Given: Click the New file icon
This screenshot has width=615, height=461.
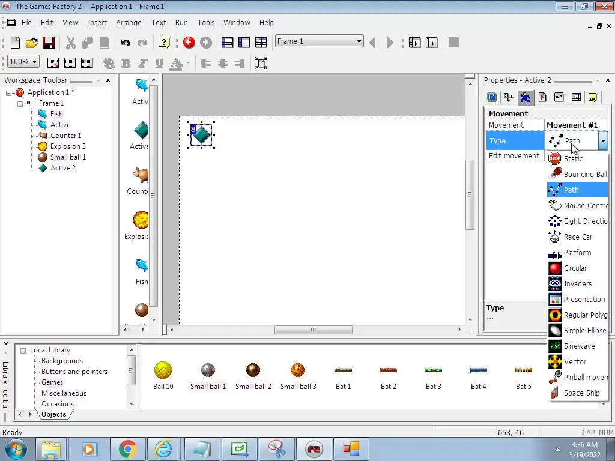Looking at the screenshot, I should click(x=15, y=43).
